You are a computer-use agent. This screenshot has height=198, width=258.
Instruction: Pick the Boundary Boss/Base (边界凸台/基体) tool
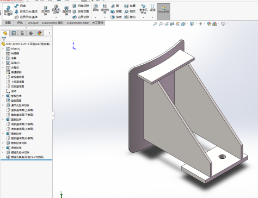point(26,17)
